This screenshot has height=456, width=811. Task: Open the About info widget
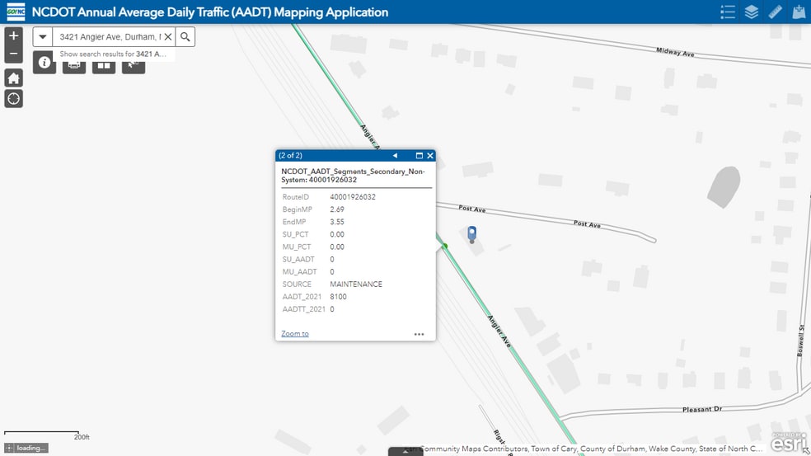(x=45, y=63)
